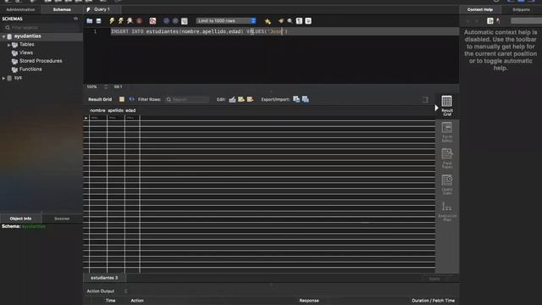Image resolution: width=542 pixels, height=305 pixels.
Task: Select the Stored Procedures tree item
Action: tap(41, 61)
